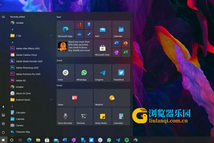The height and width of the screenshot is (143, 214).
Task: Open the Voice Recorder tile
Action: click(66, 116)
